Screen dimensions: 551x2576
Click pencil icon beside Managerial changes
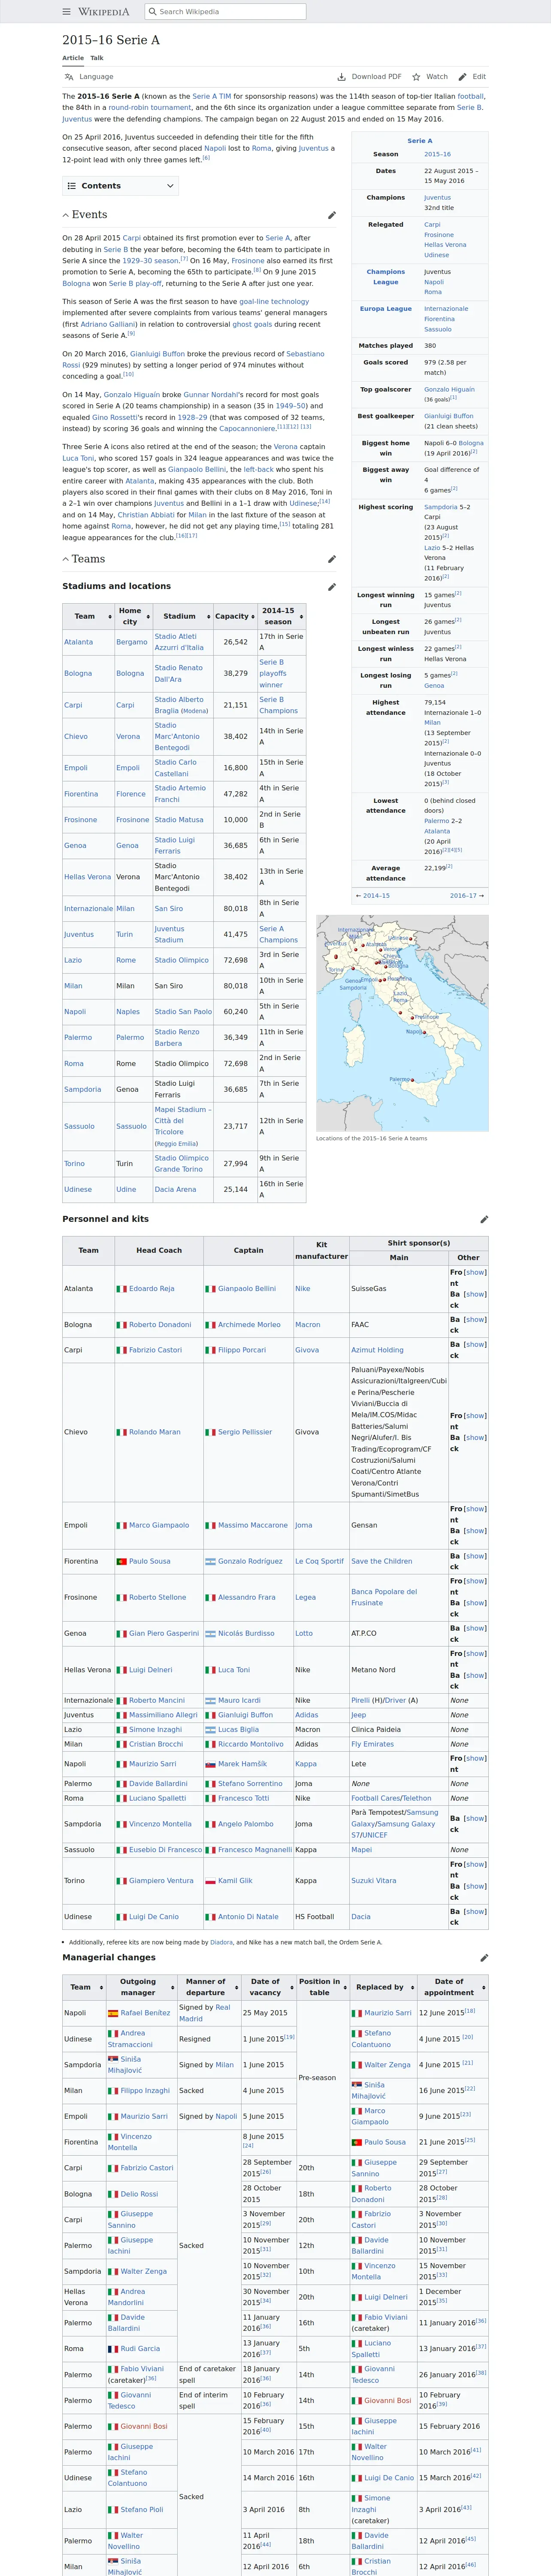tap(484, 1958)
